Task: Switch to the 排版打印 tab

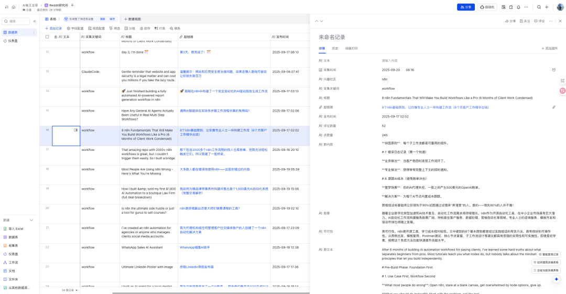Action: click(x=351, y=48)
